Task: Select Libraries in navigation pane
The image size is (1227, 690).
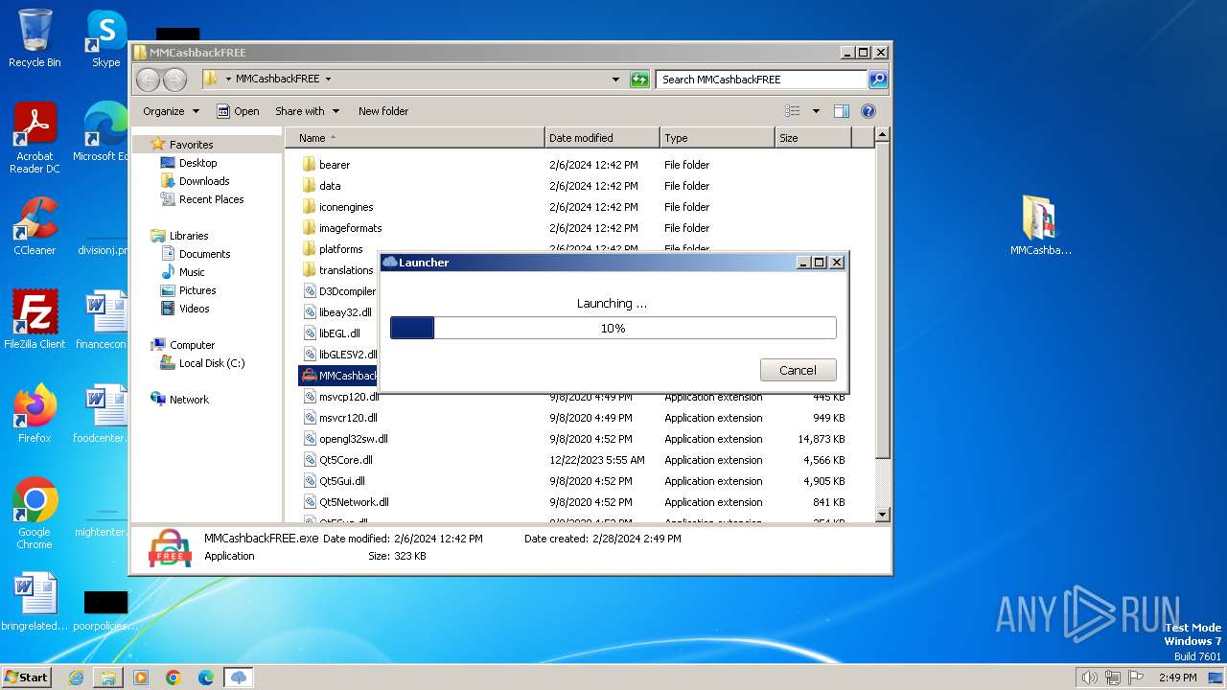Action: 189,236
